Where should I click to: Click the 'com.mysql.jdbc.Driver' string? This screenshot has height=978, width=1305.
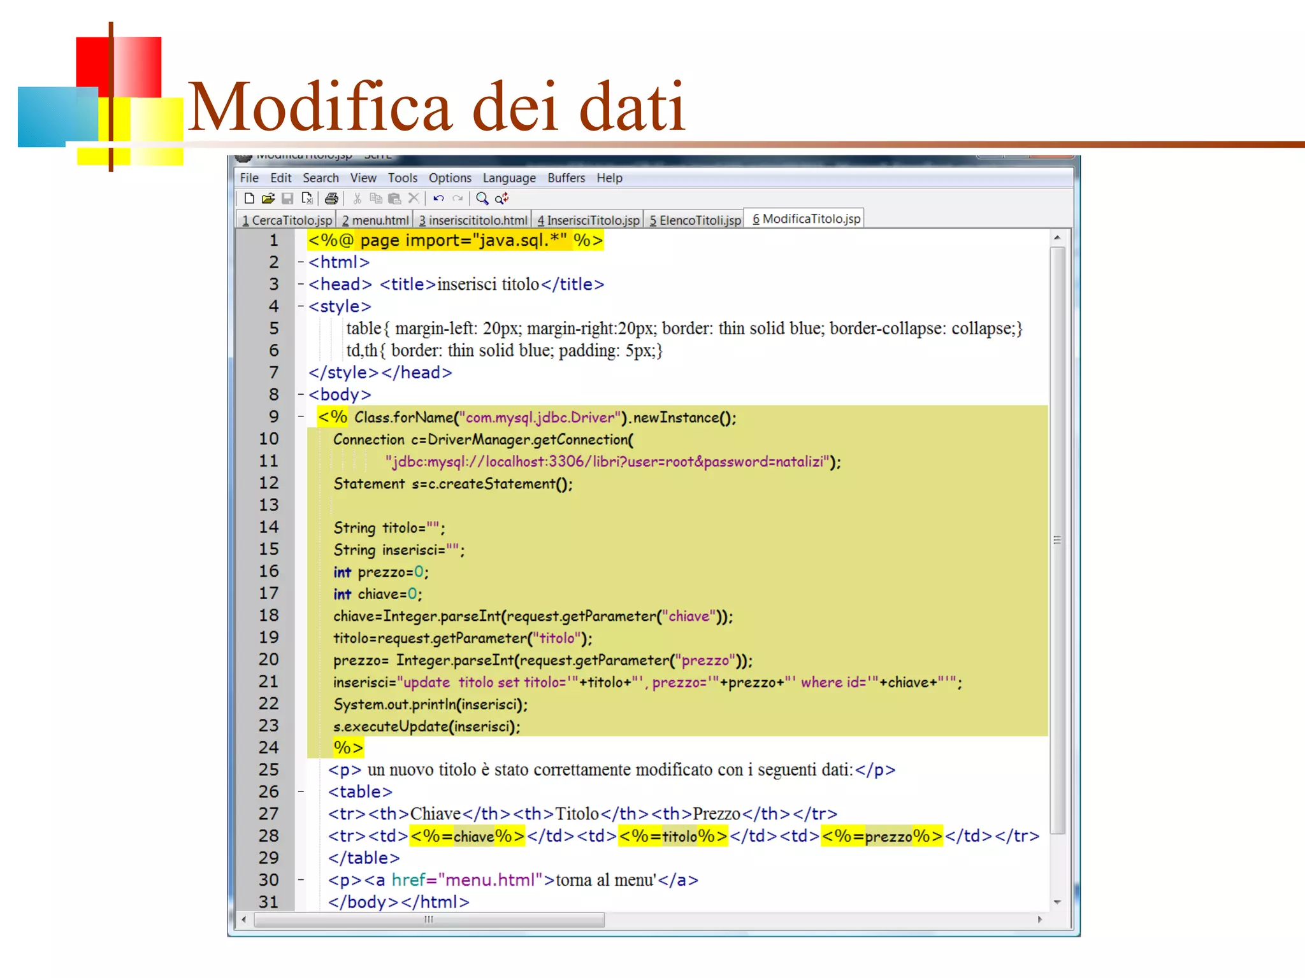(x=540, y=418)
